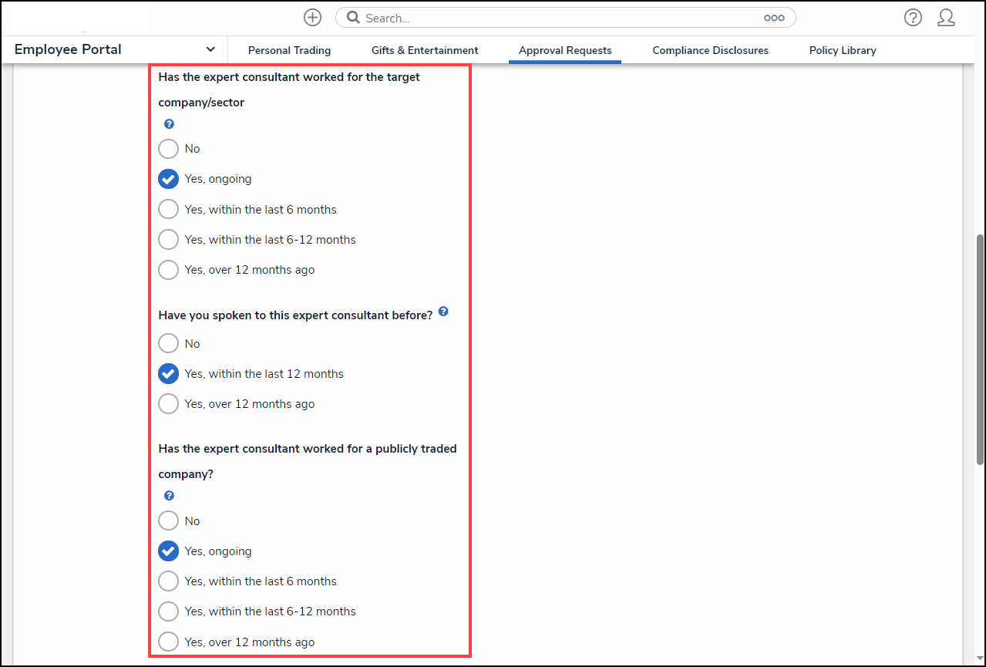Screen dimensions: 986x667
Task: Click help icon beside spoken-to-consultant question
Action: [443, 312]
